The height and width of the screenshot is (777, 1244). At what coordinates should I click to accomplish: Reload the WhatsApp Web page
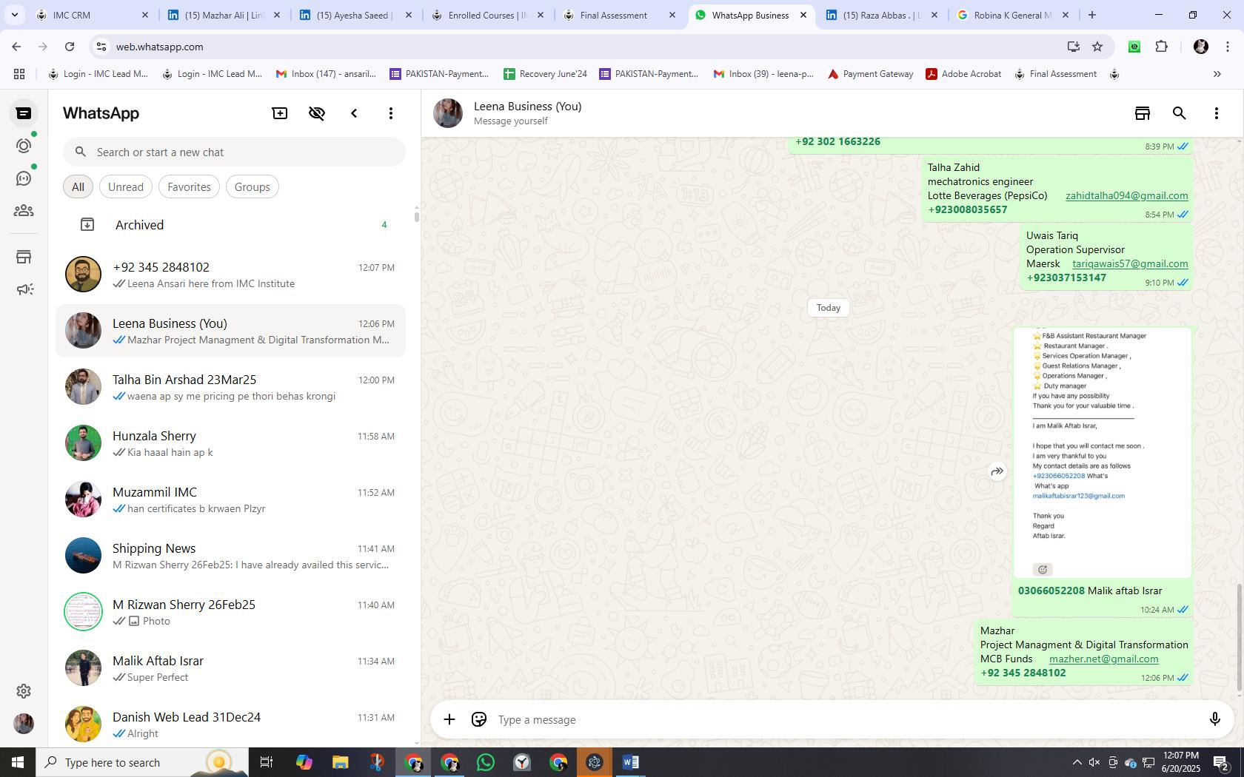(x=69, y=47)
